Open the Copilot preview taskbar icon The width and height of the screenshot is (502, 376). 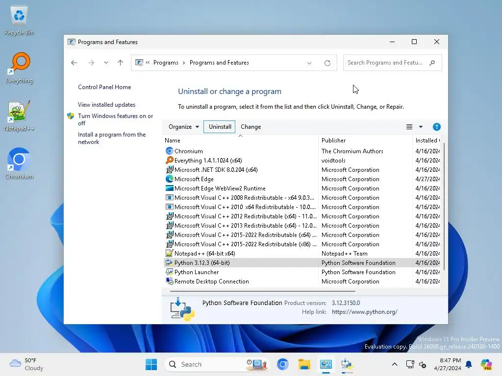click(x=486, y=364)
